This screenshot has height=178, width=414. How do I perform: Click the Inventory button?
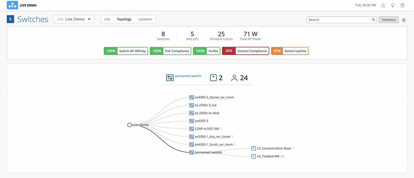(388, 20)
